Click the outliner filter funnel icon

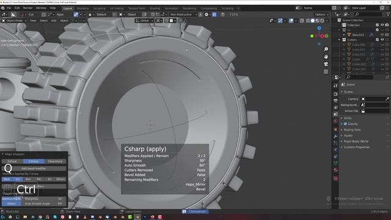[388, 15]
